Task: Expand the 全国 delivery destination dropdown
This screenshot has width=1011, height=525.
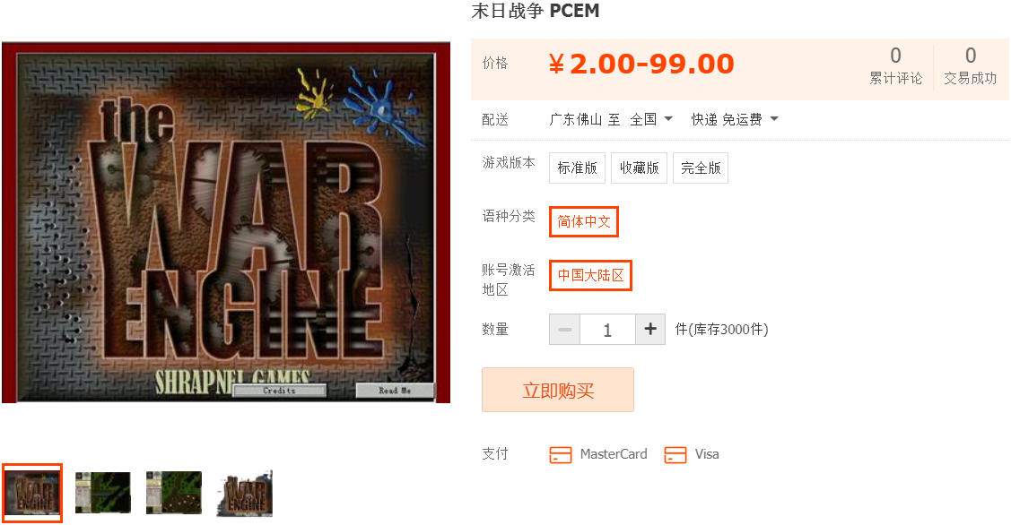Action: [651, 119]
